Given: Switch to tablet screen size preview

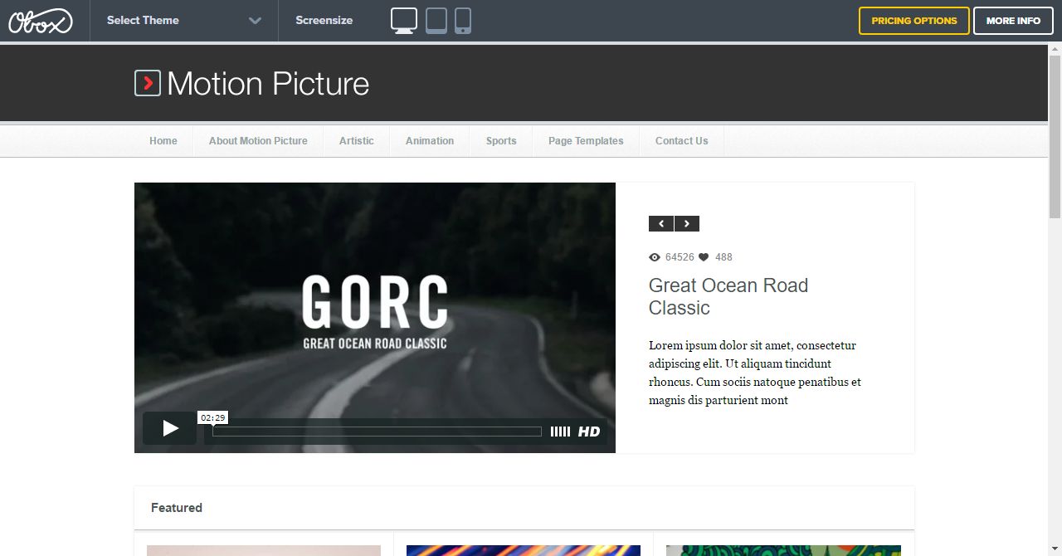Looking at the screenshot, I should pyautogui.click(x=436, y=21).
